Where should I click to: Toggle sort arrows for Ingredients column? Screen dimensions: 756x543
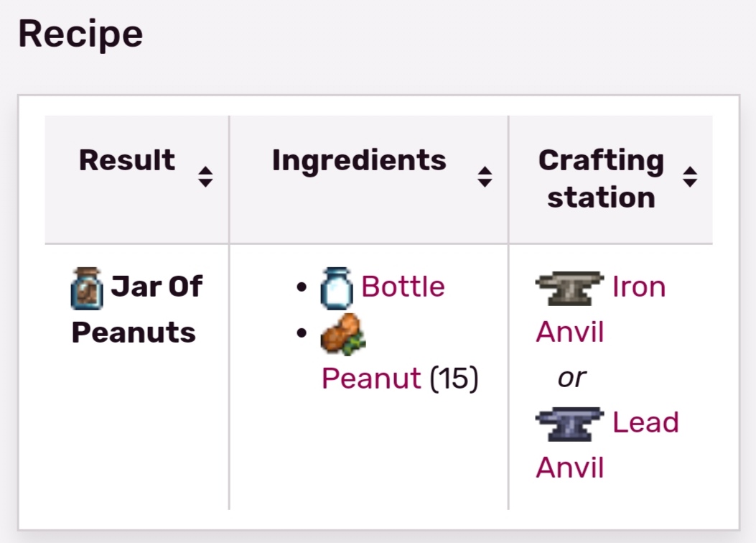point(485,177)
